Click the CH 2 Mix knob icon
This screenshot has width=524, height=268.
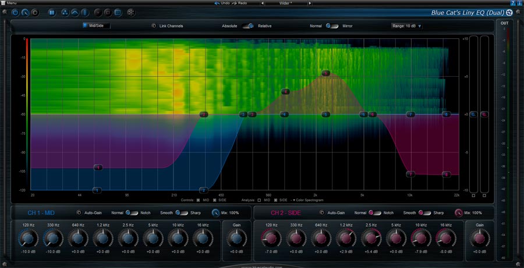tap(459, 213)
